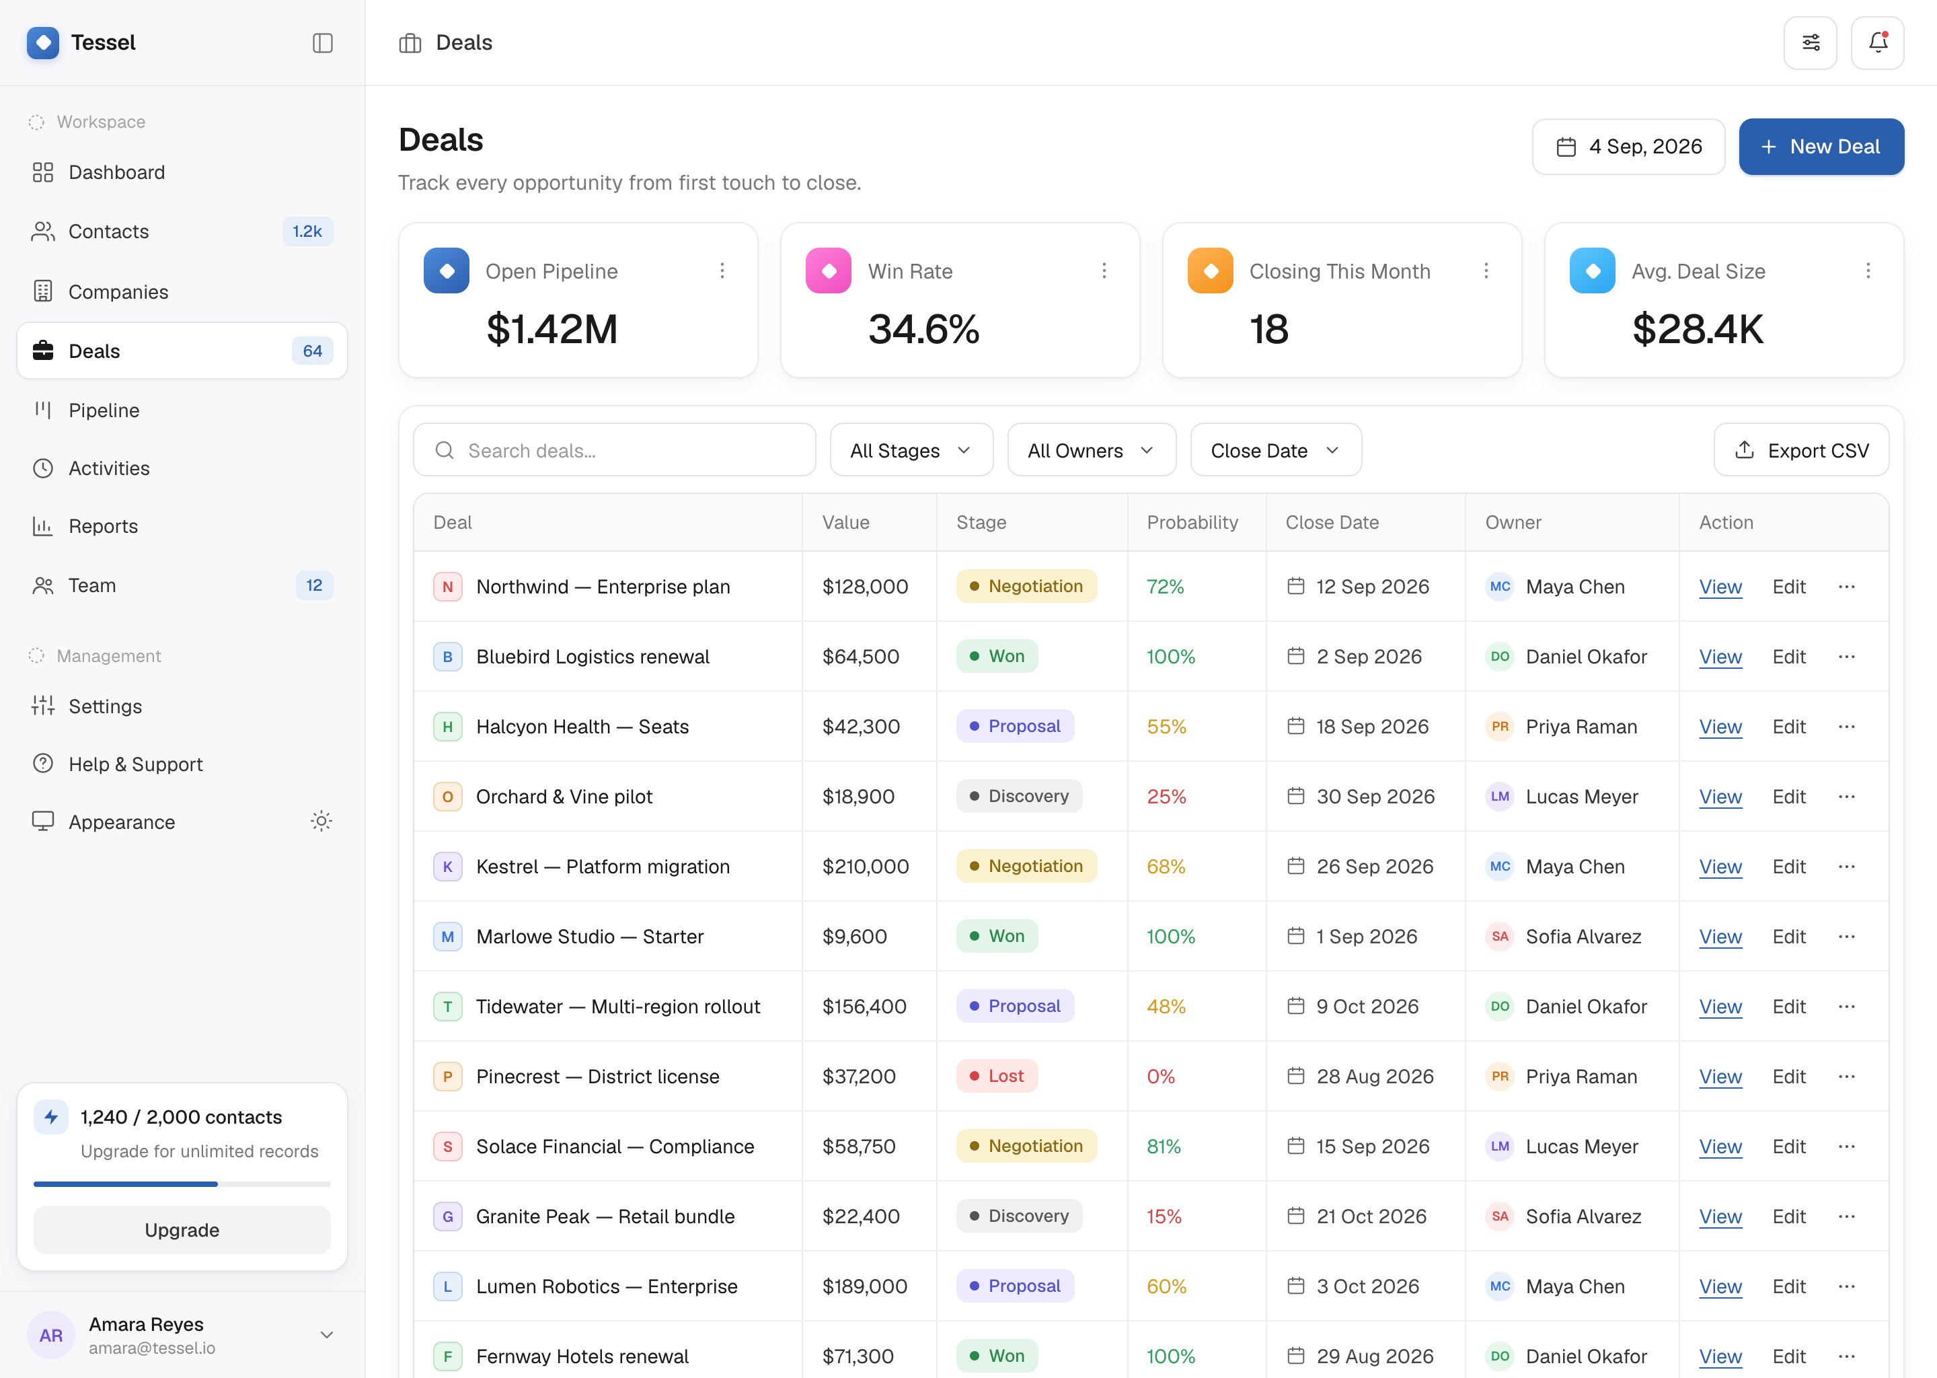The height and width of the screenshot is (1378, 1937).
Task: Open Activities in the sidebar
Action: tap(182, 468)
